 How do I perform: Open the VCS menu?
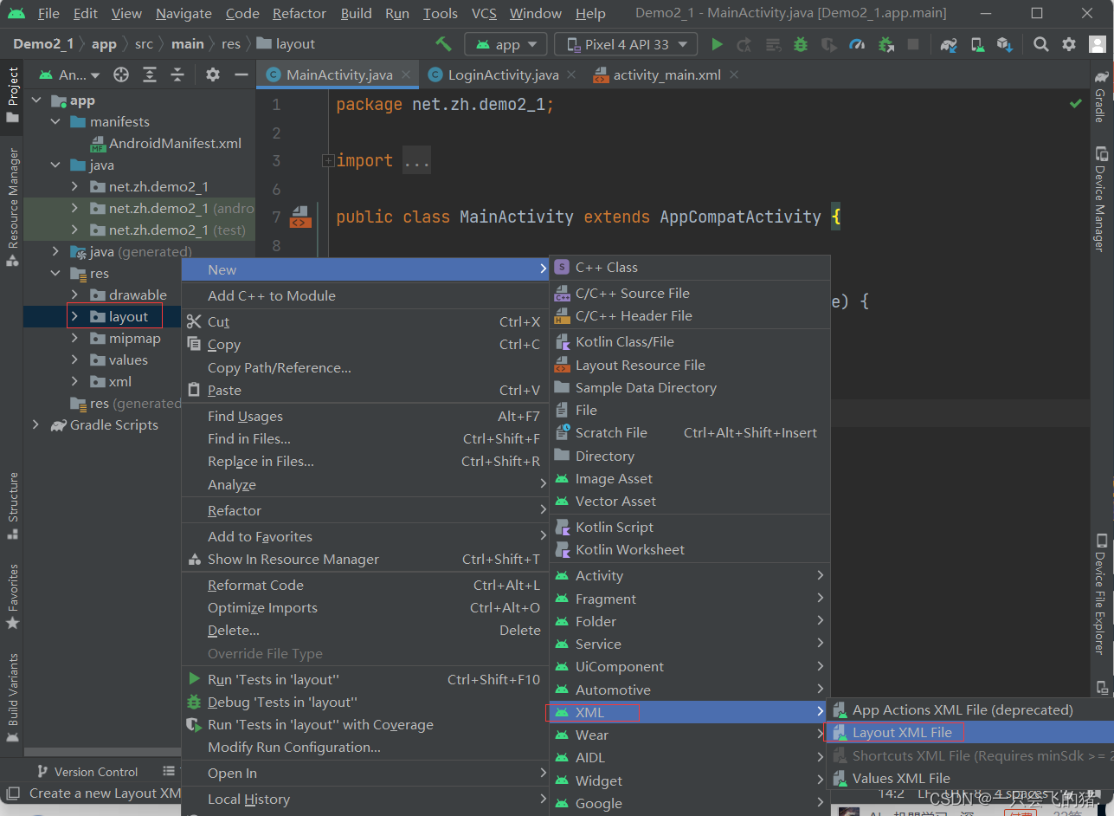pos(484,14)
